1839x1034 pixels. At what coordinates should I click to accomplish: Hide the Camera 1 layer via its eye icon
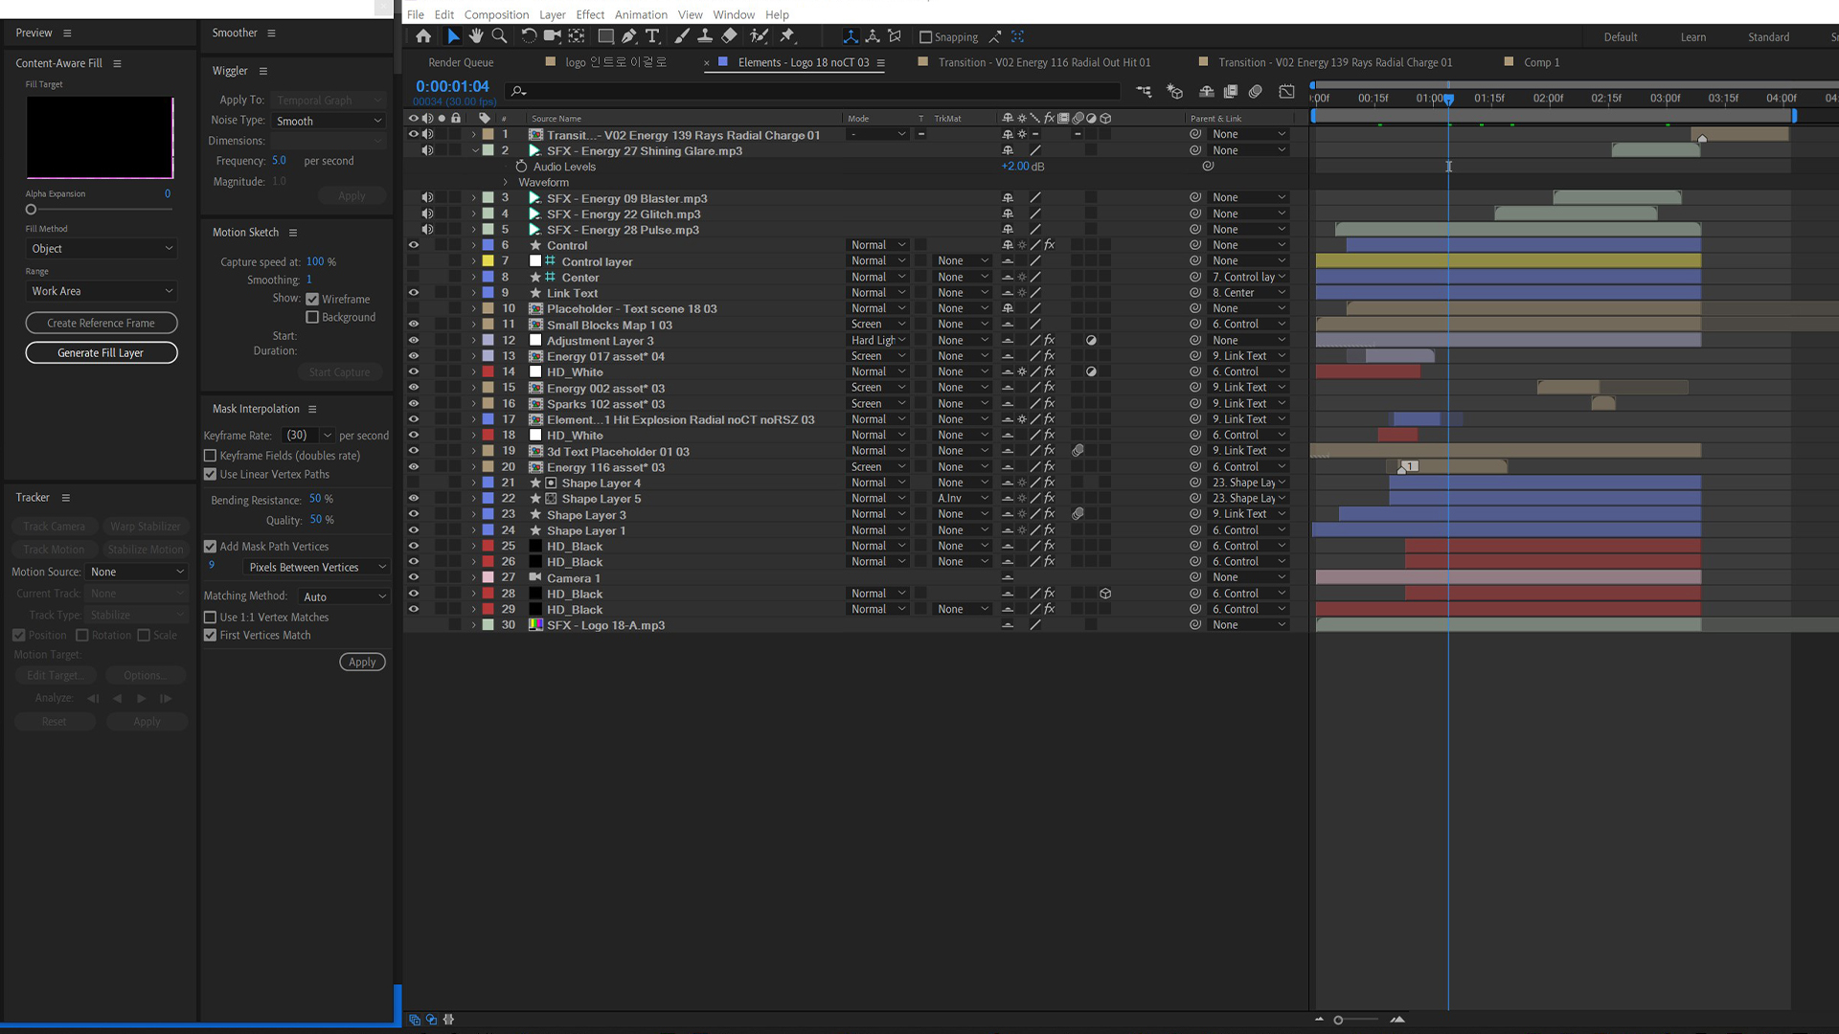(x=414, y=577)
